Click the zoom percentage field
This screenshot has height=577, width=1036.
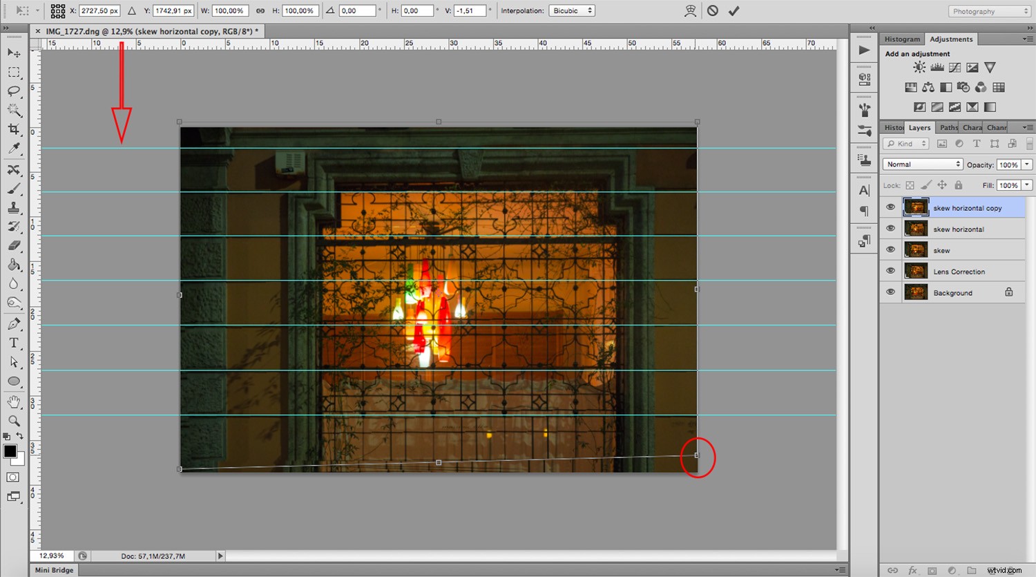pos(52,556)
